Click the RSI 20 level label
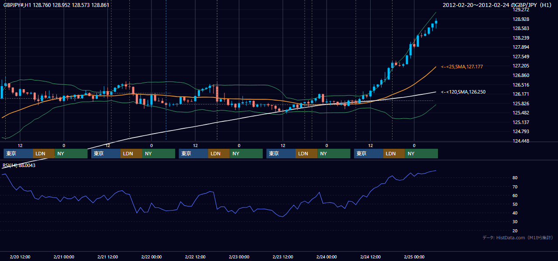This screenshot has width=558, height=261. (515, 231)
